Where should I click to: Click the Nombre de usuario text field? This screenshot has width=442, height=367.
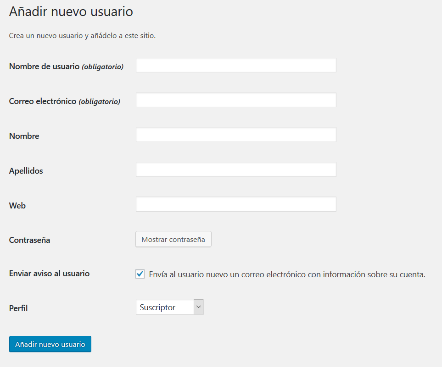point(236,65)
